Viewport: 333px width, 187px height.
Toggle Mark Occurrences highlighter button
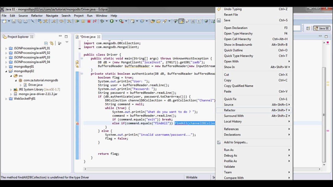[181, 21]
